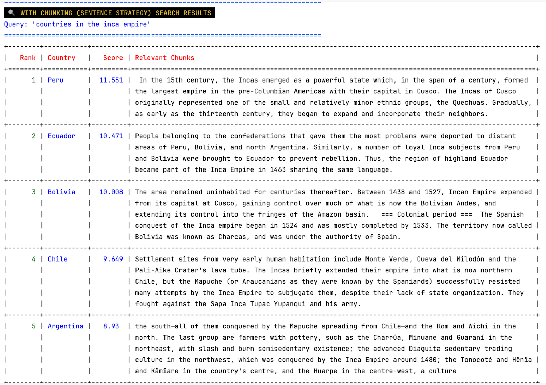The height and width of the screenshot is (385, 546).
Task: Sort by the Score column header
Action: pyautogui.click(x=113, y=58)
